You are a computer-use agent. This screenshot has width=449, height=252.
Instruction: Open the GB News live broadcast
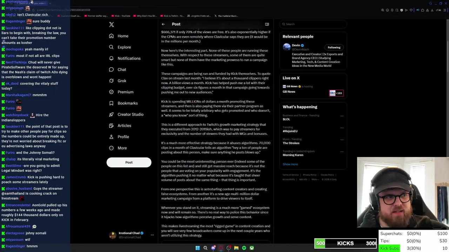point(289,92)
